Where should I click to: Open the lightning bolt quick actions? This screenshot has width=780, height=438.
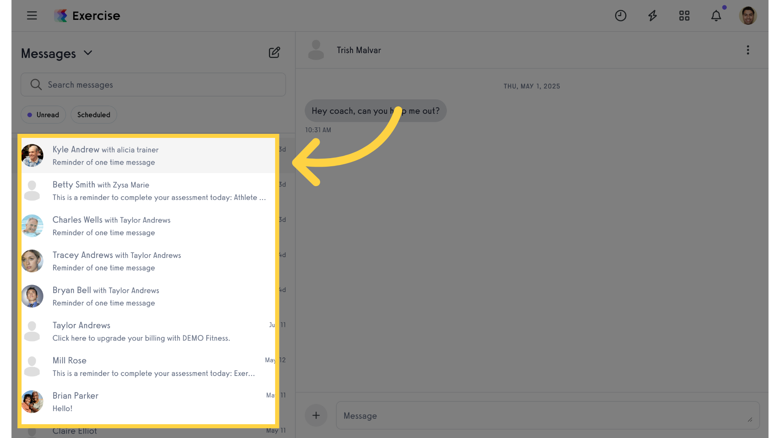[x=652, y=15]
